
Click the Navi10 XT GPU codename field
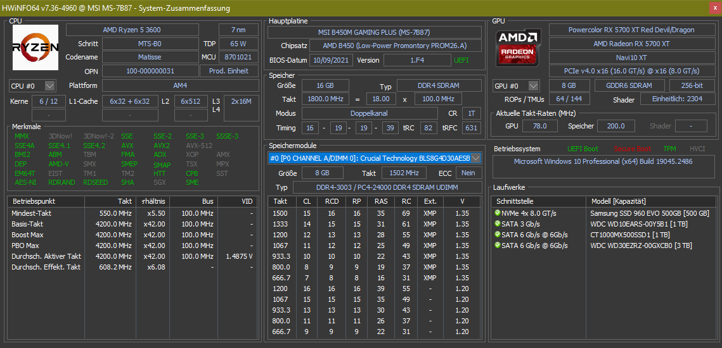coord(631,58)
